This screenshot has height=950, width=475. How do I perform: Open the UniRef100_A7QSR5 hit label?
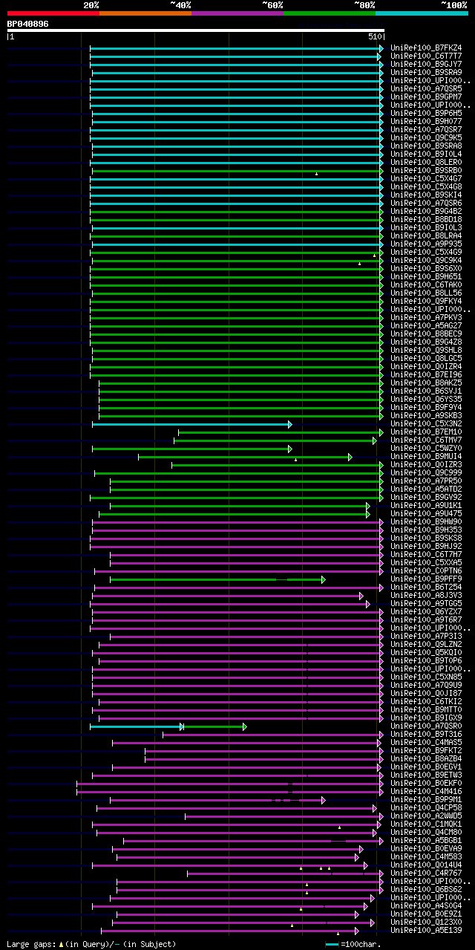click(426, 88)
